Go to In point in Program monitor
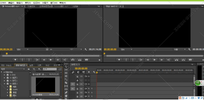Screen dimensions: 204x100 [x=141, y=60]
